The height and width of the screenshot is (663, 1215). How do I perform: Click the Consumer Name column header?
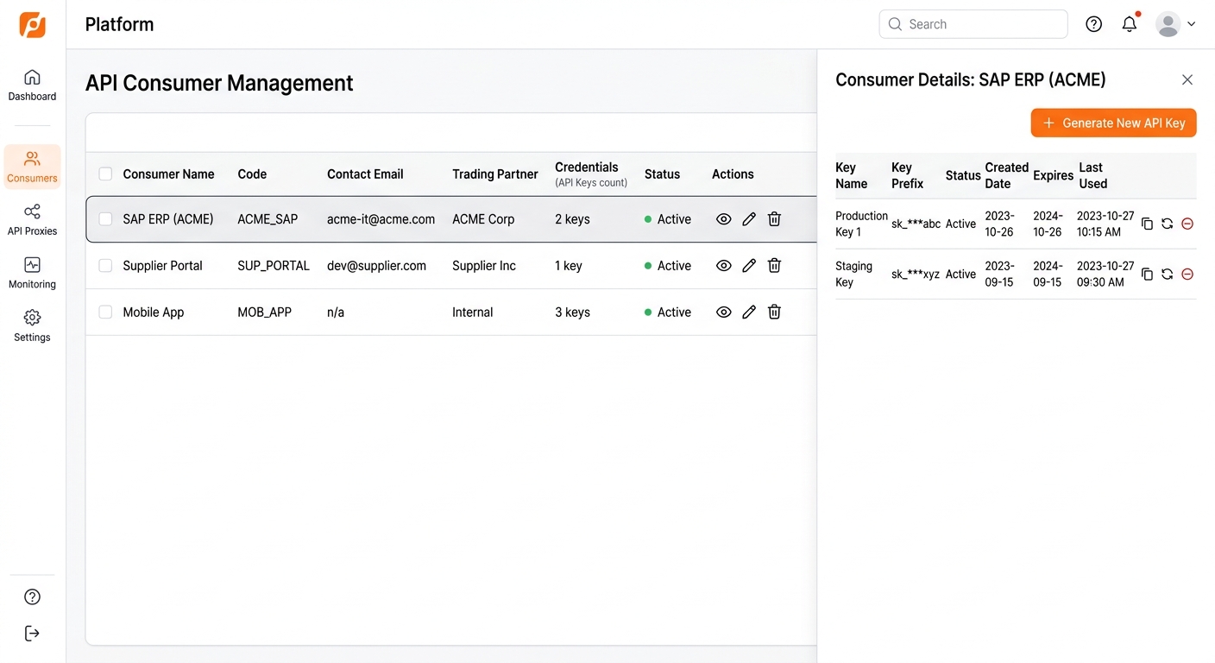click(x=168, y=174)
